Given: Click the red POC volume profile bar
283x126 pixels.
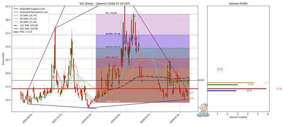Looking at the screenshot, I should pos(237,89).
